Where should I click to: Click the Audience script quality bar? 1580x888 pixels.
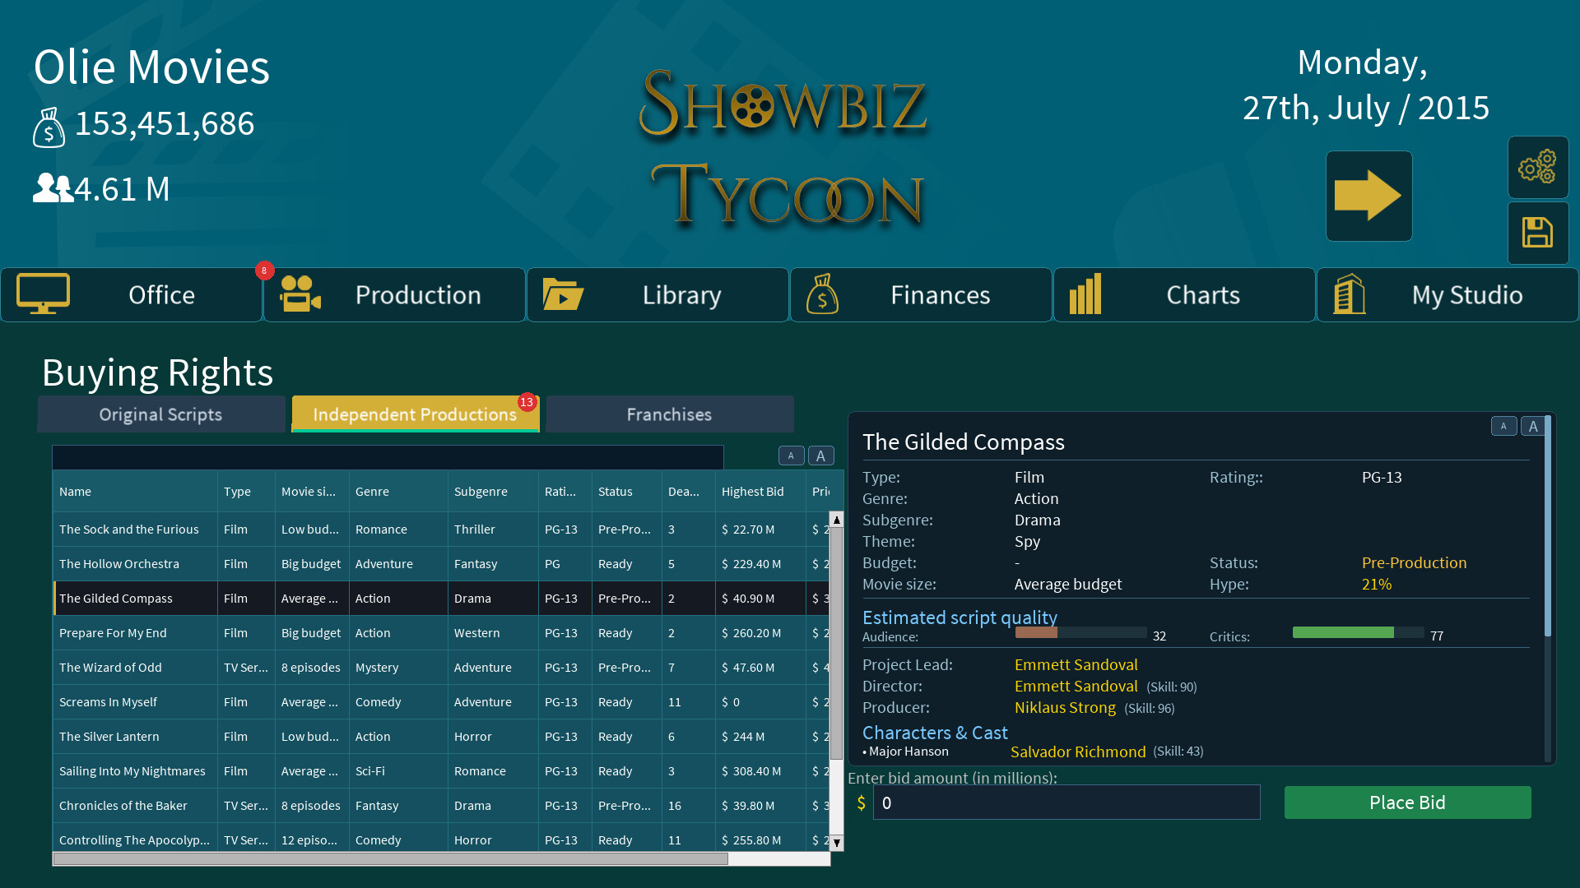1080,632
